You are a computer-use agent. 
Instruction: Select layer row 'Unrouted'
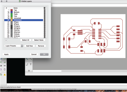click(x=24, y=18)
